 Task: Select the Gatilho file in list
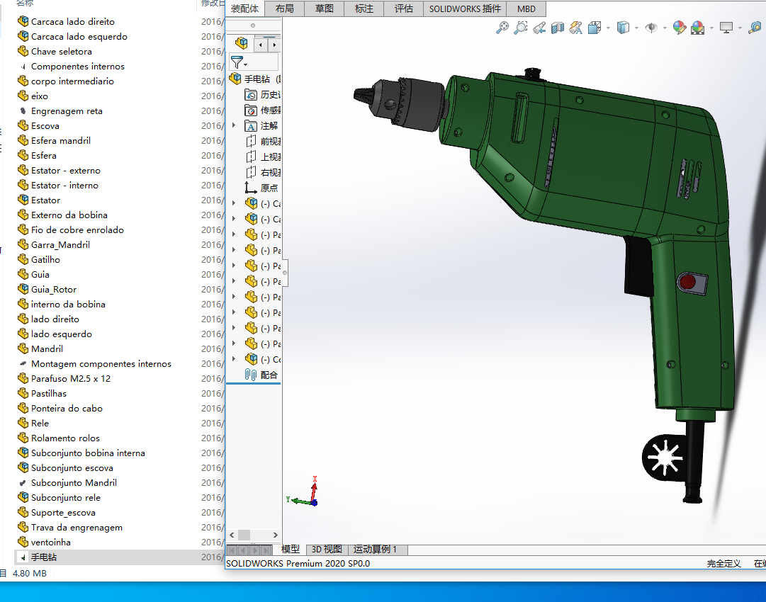45,260
